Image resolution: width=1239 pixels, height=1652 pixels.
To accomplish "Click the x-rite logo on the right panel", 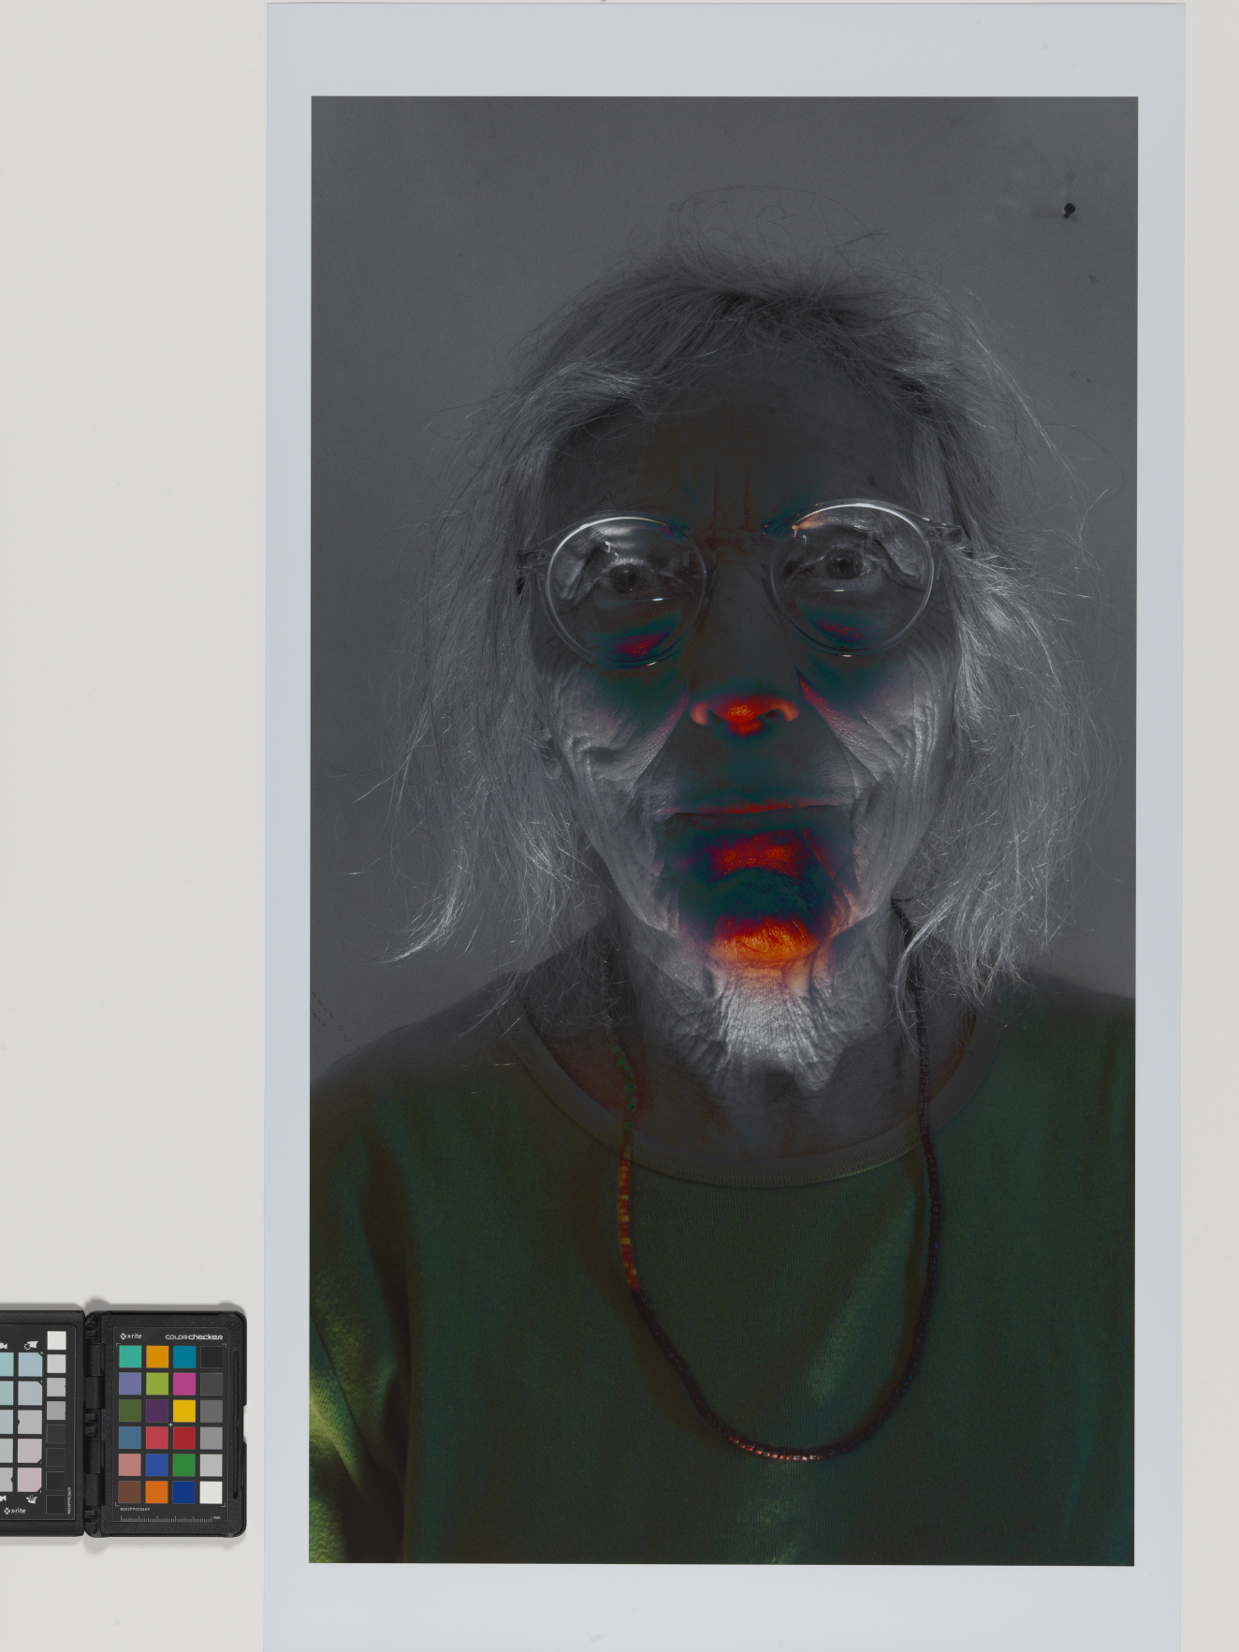I will pyautogui.click(x=131, y=1336).
